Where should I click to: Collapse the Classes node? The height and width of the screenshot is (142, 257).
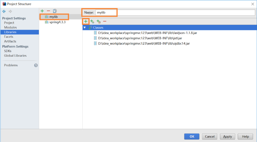click(x=85, y=28)
